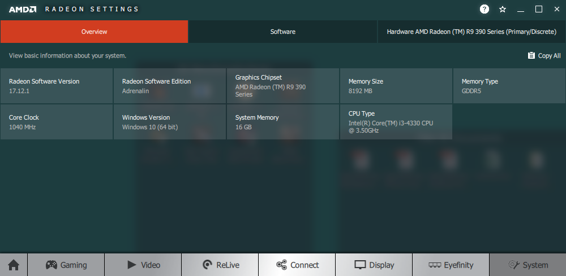
Task: Select the Radeon Software Edition tile
Action: tap(170, 86)
